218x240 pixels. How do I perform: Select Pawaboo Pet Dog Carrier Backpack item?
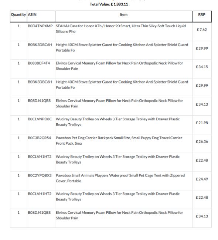point(119,141)
